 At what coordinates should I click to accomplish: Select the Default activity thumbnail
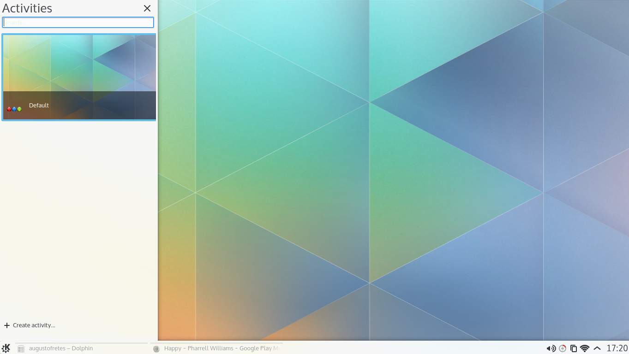pyautogui.click(x=79, y=77)
